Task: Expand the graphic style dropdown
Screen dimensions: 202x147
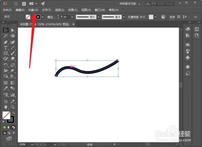Action: coord(156,17)
